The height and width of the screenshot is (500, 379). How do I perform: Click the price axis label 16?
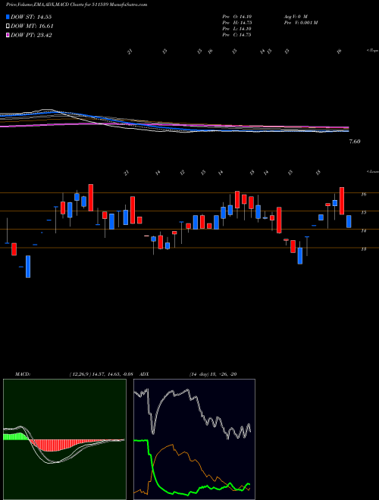point(363,194)
